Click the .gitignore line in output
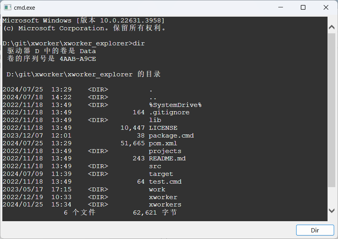The width and height of the screenshot is (338, 239). click(x=96, y=112)
